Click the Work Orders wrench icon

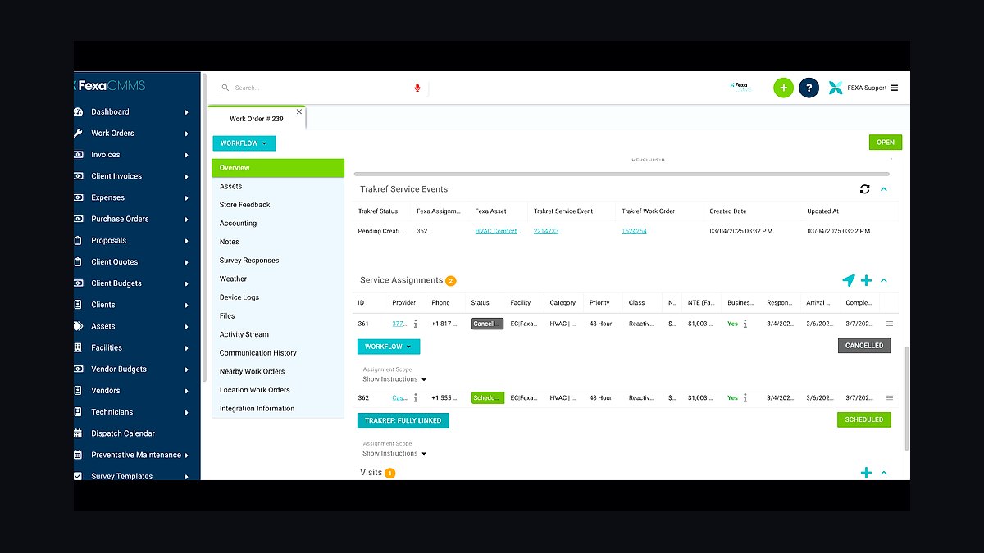click(x=78, y=133)
